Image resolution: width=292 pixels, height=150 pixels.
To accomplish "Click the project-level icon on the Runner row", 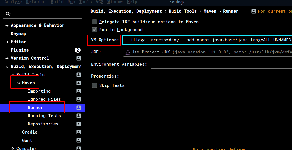I will pyautogui.click(x=79, y=108).
